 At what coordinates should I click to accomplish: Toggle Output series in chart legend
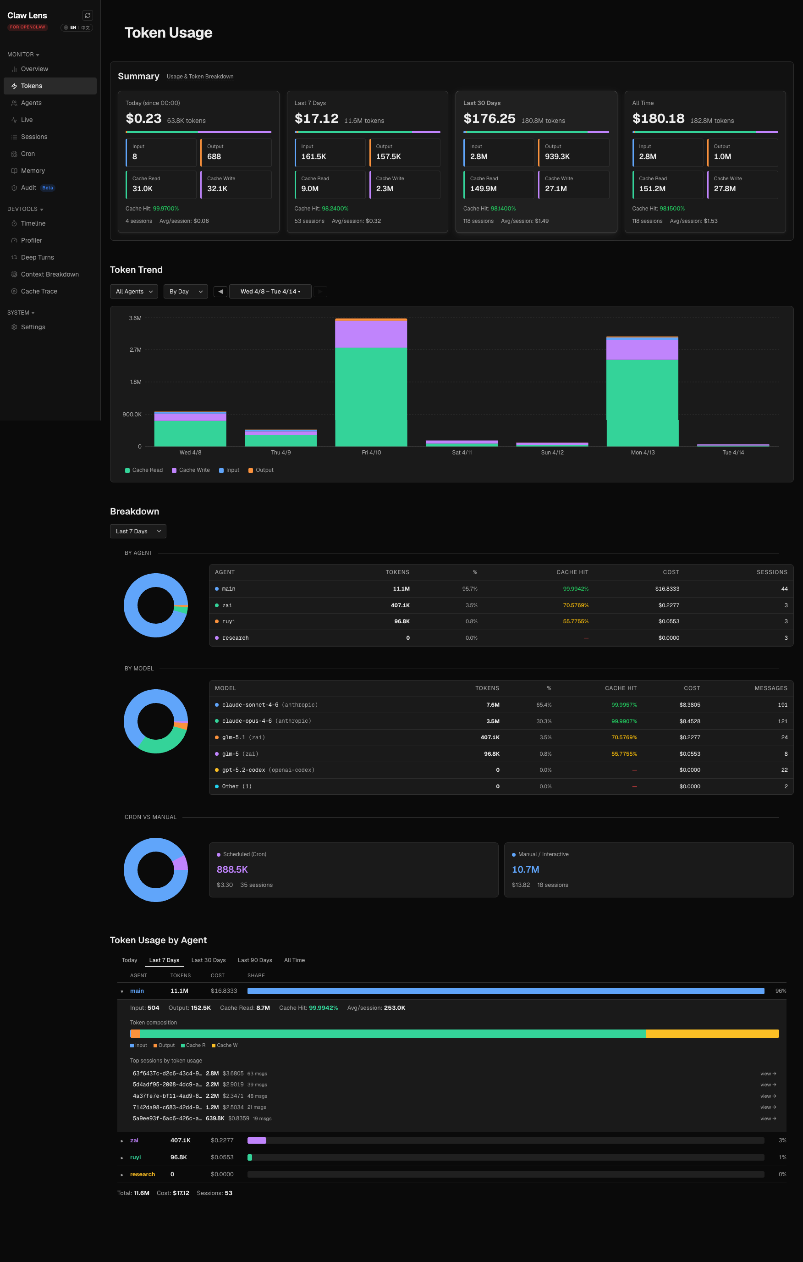[x=261, y=470]
